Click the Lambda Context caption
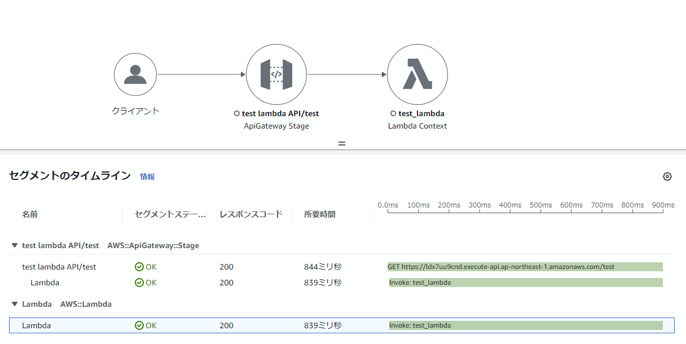The width and height of the screenshot is (686, 344). [x=417, y=126]
